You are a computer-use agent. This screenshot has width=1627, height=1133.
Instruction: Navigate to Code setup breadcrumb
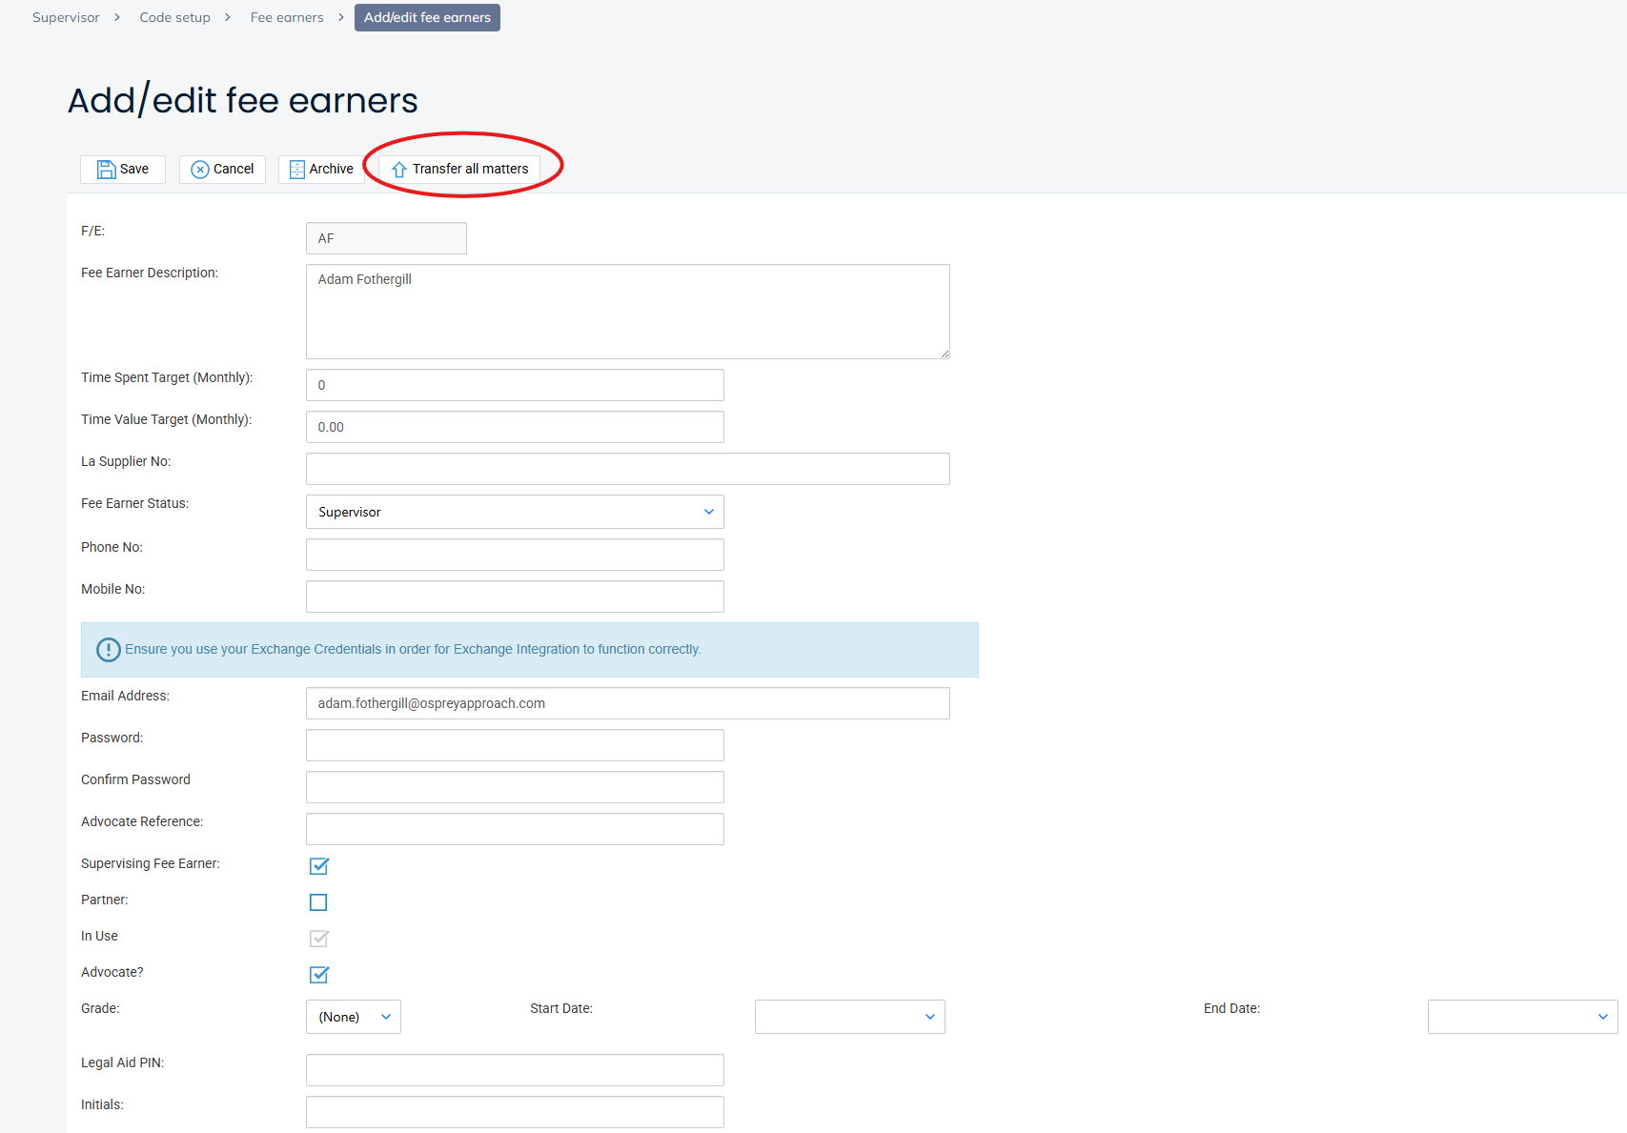coord(175,17)
